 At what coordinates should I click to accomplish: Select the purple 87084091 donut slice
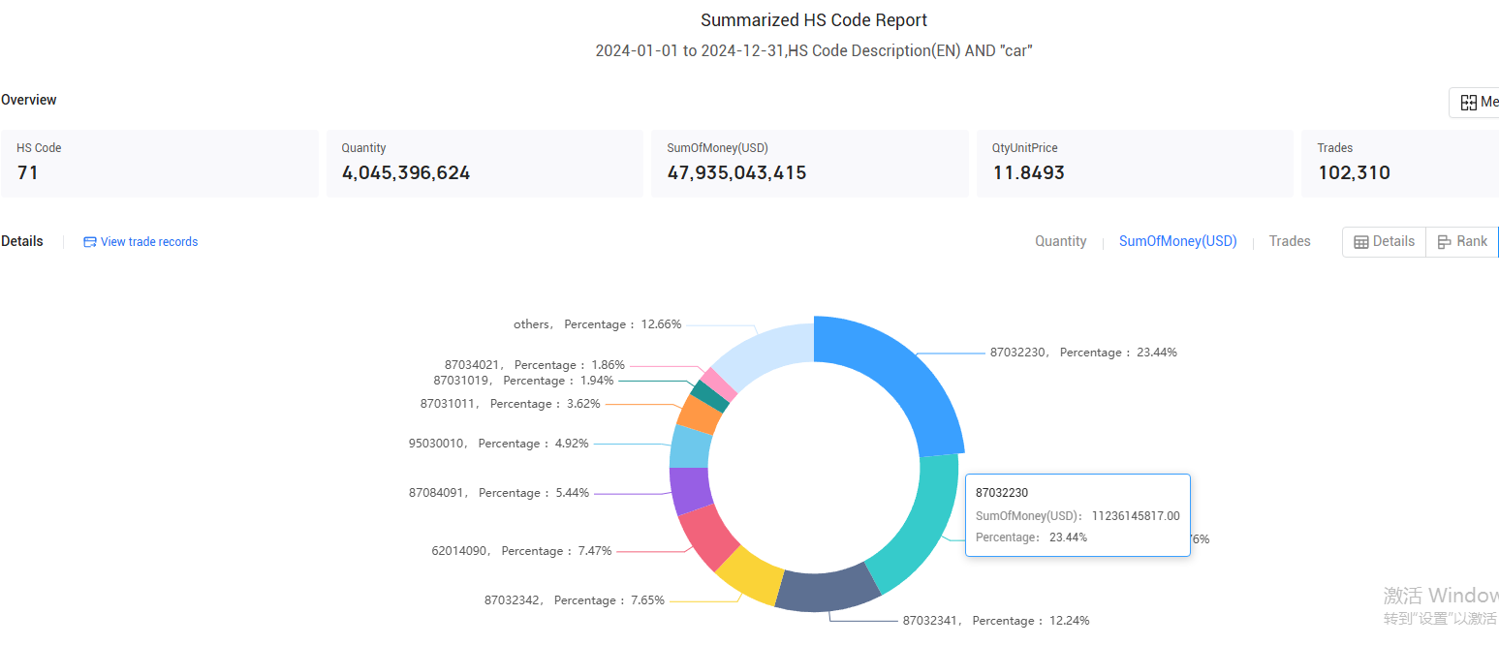(691, 490)
